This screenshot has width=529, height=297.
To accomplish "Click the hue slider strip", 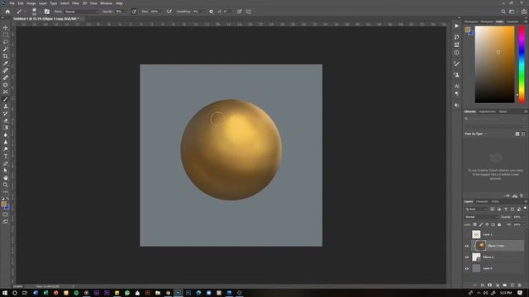I will tap(522, 64).
